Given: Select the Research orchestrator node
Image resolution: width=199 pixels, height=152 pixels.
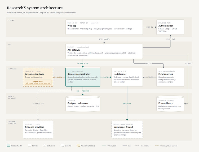Looking at the screenshot, I should tap(83, 77).
